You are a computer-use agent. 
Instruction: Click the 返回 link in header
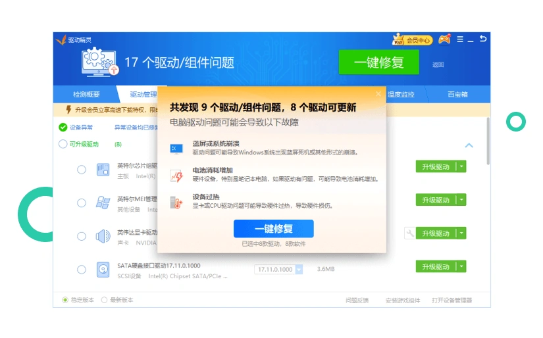click(438, 64)
